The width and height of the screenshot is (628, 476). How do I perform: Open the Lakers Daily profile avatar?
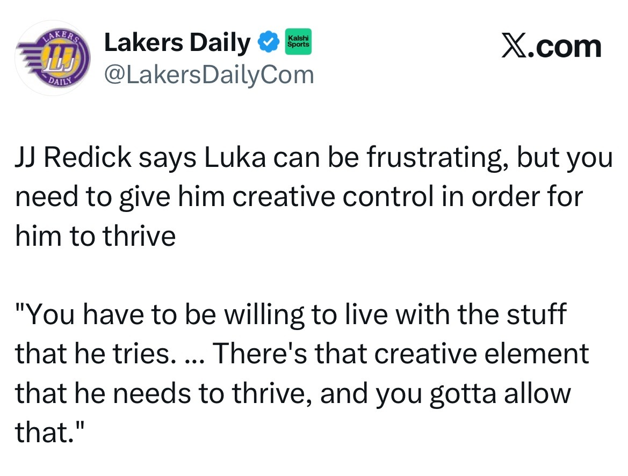pos(53,58)
